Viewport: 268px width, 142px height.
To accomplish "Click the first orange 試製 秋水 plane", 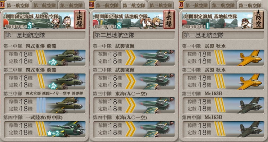I will pyautogui.click(x=249, y=58).
